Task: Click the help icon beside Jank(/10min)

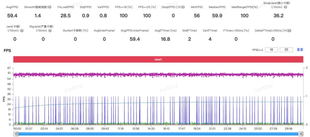Action: click(22, 31)
